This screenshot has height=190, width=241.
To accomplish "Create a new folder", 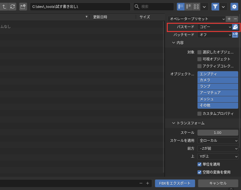I will point(23,7).
